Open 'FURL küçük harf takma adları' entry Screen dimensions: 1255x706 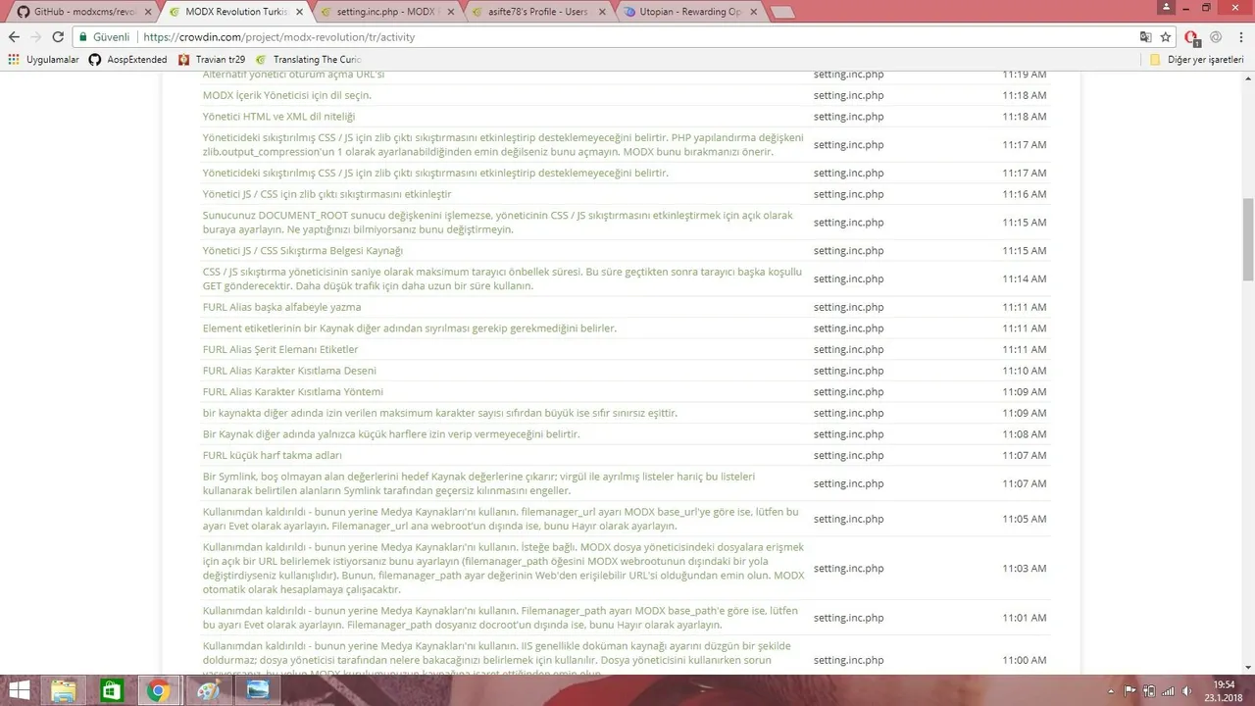coord(272,455)
